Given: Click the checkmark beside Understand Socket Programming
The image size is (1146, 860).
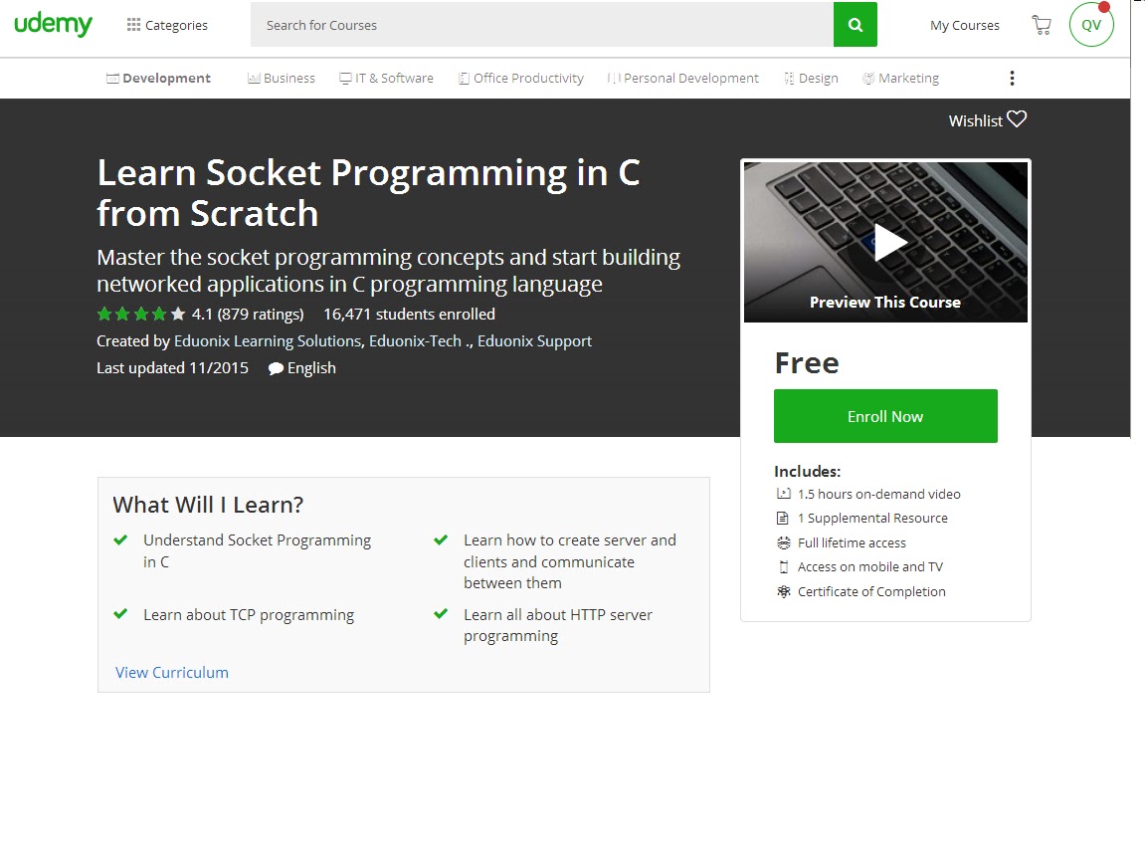Looking at the screenshot, I should coord(120,539).
